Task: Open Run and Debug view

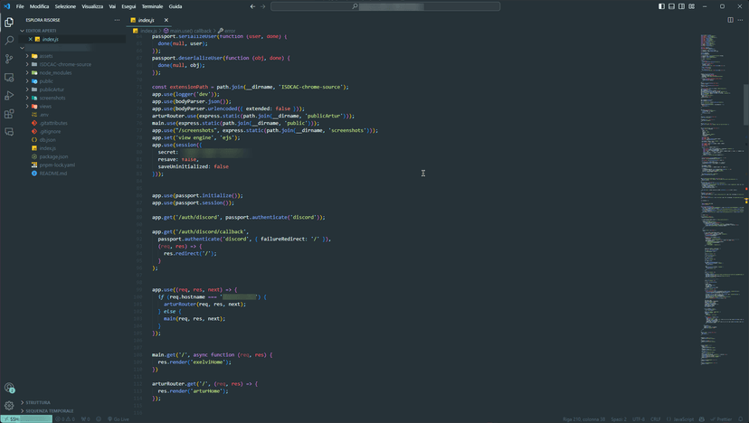Action: 9,96
